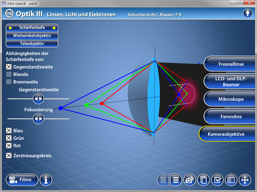Click the camera screenshot icon
This screenshot has width=257, height=192.
190,180
